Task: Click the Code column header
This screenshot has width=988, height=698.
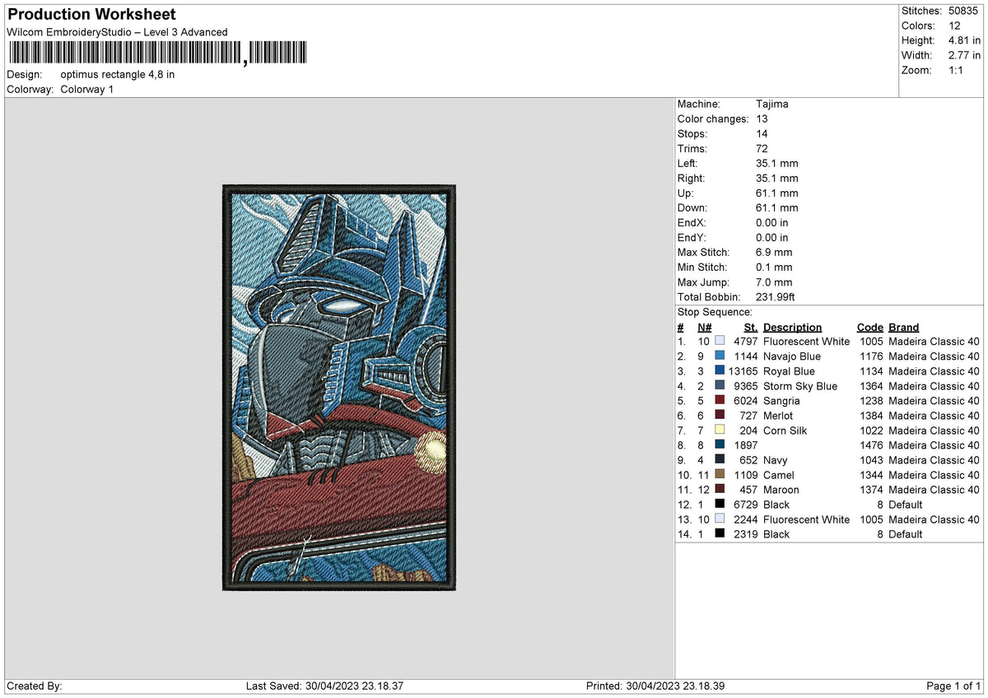Action: pyautogui.click(x=869, y=327)
